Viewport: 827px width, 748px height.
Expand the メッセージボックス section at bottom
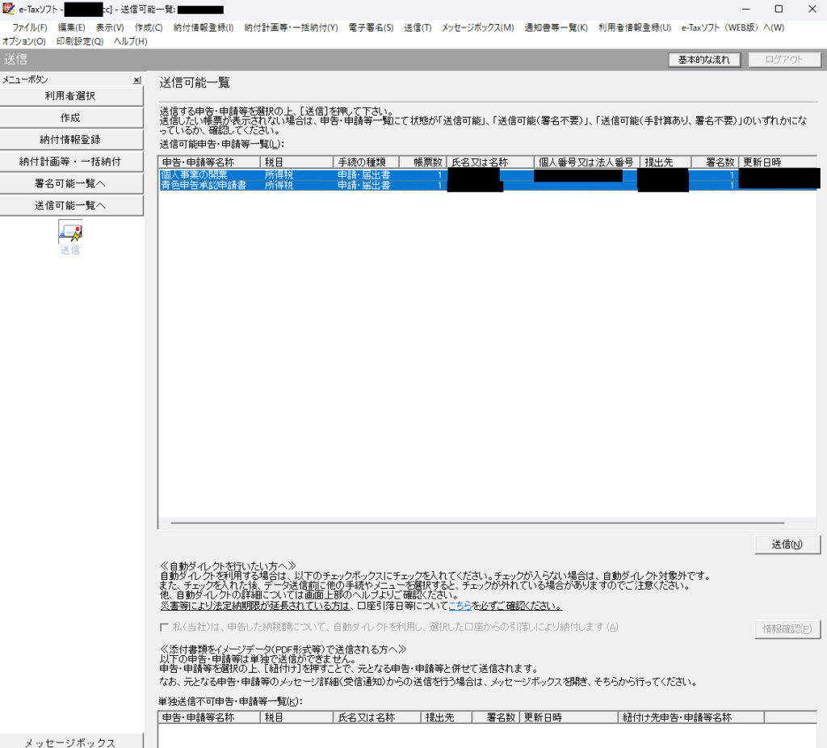(70, 742)
